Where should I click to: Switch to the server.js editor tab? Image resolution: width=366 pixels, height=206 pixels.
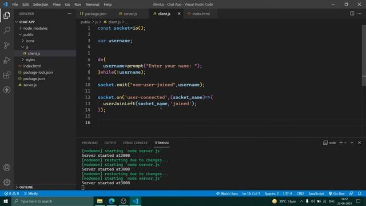point(130,14)
